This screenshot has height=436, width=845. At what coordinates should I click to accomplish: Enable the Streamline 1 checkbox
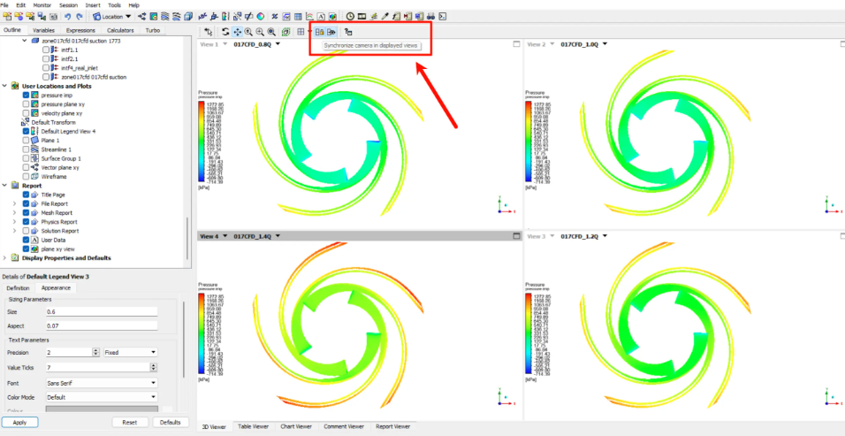[x=27, y=149]
